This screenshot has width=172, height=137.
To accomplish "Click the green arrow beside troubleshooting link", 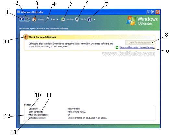I will [x=117, y=47].
